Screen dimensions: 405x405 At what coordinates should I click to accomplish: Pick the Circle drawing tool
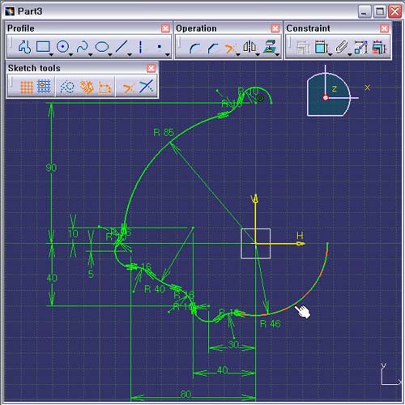point(62,46)
